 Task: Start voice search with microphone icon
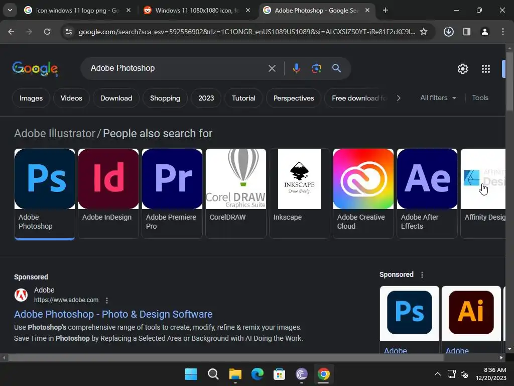pos(296,68)
